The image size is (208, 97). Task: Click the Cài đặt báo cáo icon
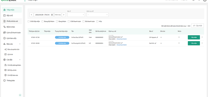click(x=5, y=75)
